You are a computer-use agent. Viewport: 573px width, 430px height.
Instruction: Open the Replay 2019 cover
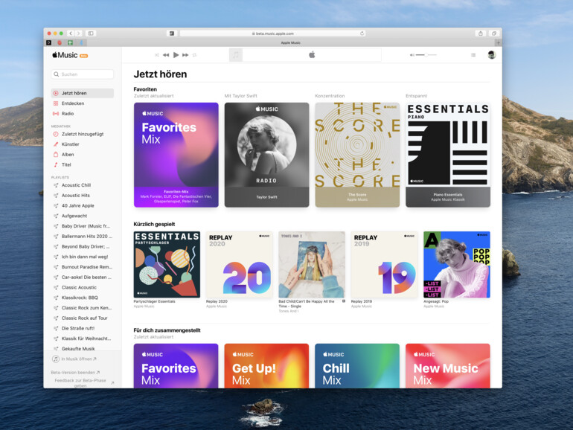coord(384,265)
